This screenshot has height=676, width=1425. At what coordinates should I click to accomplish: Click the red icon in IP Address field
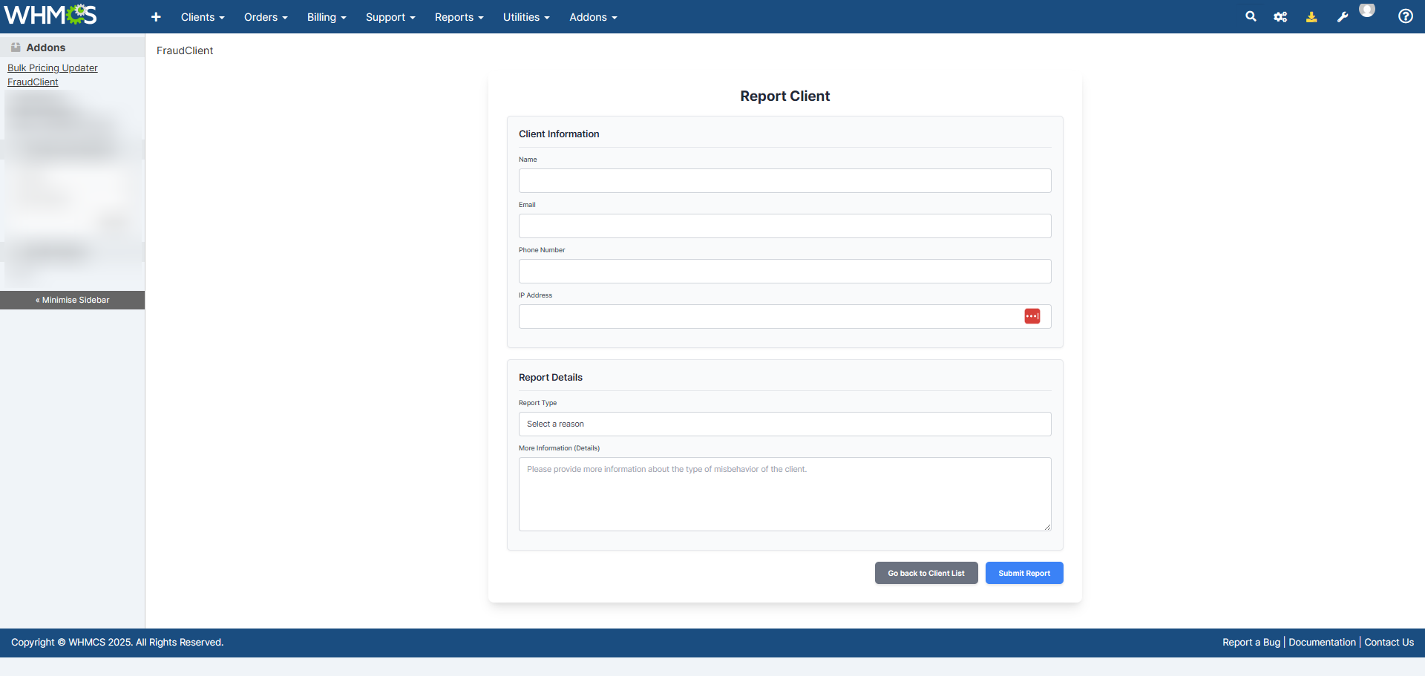click(x=1032, y=316)
